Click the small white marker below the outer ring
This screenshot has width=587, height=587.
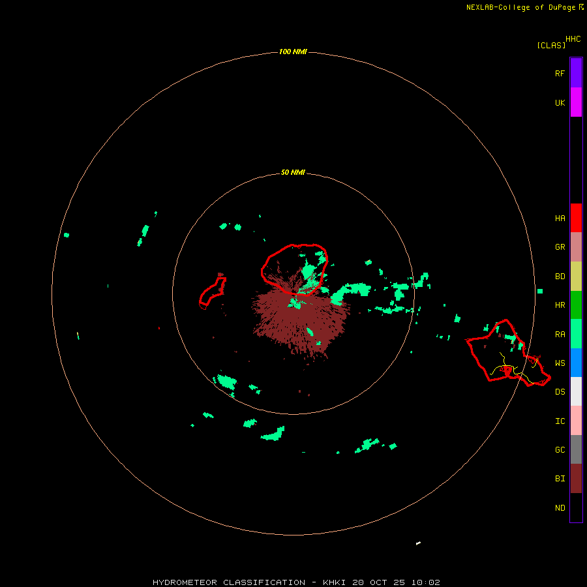pyautogui.click(x=418, y=543)
